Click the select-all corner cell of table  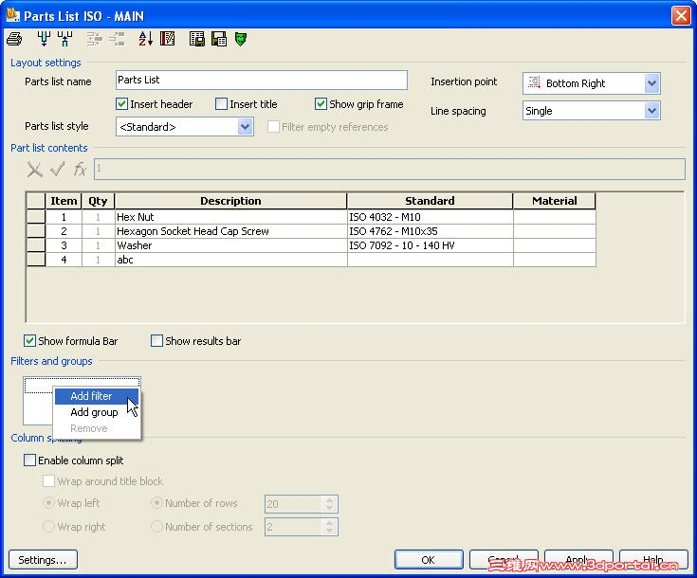(x=36, y=201)
